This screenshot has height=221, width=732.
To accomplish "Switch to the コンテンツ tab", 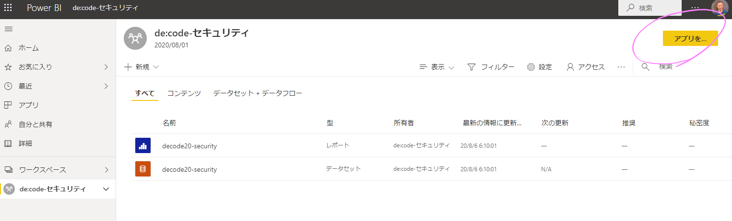I will (184, 93).
